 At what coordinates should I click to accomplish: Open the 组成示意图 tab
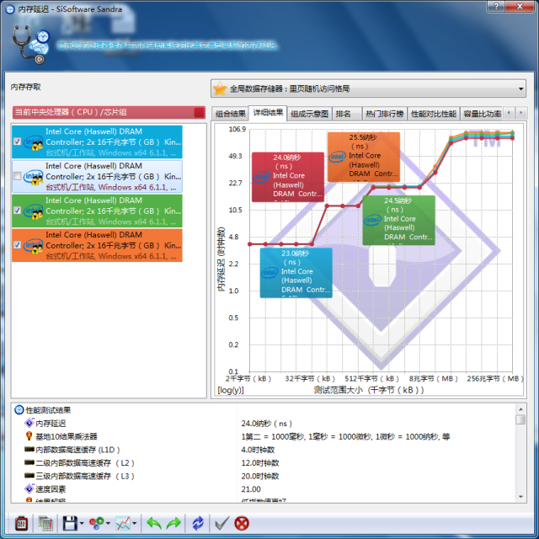(309, 114)
